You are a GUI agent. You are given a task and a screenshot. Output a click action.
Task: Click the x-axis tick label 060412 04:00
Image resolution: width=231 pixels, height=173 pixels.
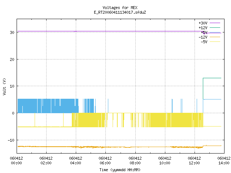tap(75, 160)
